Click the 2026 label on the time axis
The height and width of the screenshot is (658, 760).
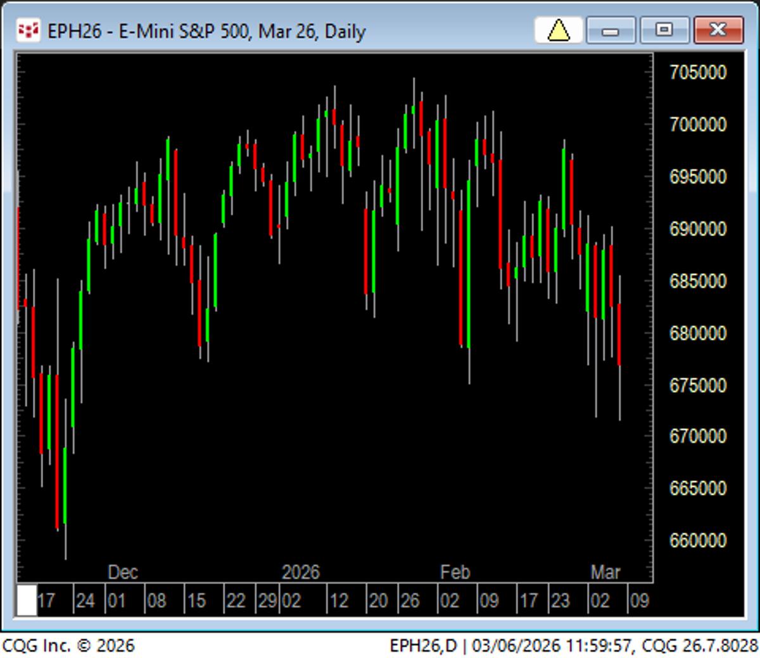pos(300,572)
